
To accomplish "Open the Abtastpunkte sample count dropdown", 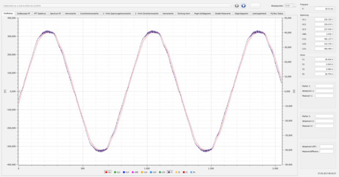I will click(289, 6).
